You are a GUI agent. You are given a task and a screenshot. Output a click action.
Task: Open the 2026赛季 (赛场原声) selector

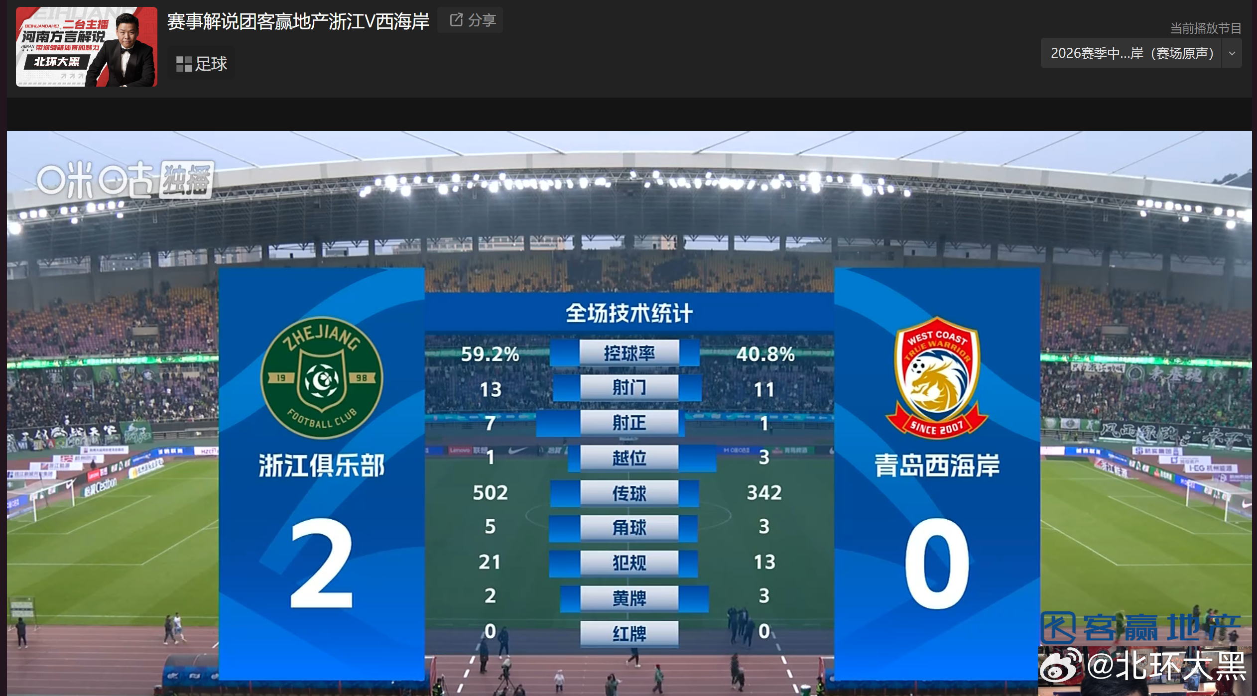point(1131,53)
